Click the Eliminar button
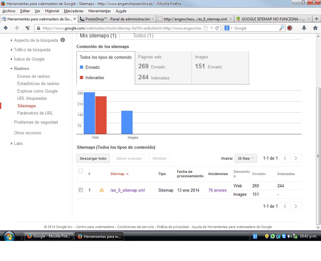The width and height of the screenshot is (321, 261). pos(159,158)
